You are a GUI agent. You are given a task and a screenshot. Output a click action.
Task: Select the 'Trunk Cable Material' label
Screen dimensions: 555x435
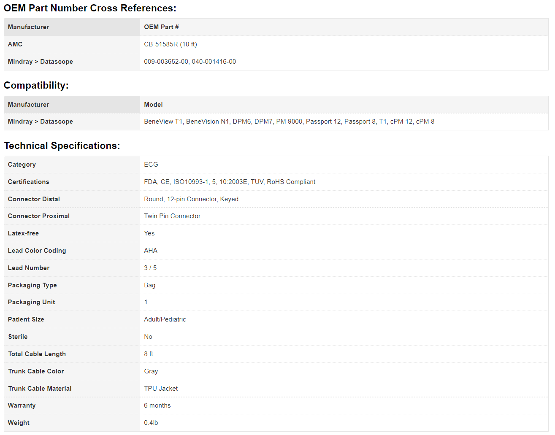coord(40,389)
